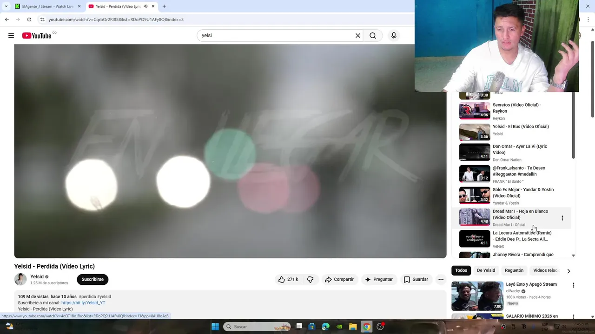Click in the search field containing "yelsi"
Image resolution: width=595 pixels, height=334 pixels.
coord(277,36)
